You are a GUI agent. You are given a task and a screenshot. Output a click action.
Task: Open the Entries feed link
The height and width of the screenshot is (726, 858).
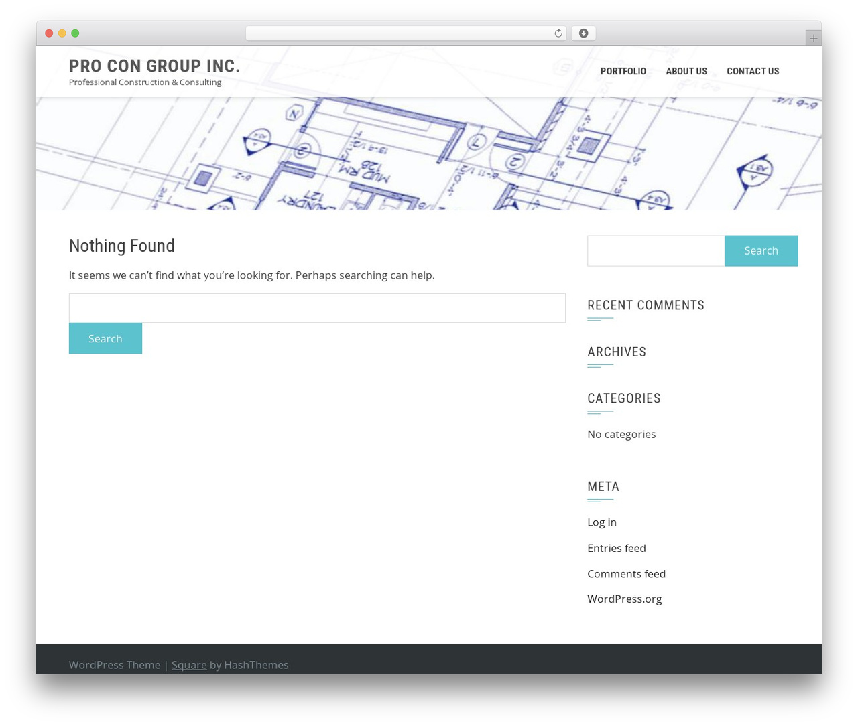[617, 548]
